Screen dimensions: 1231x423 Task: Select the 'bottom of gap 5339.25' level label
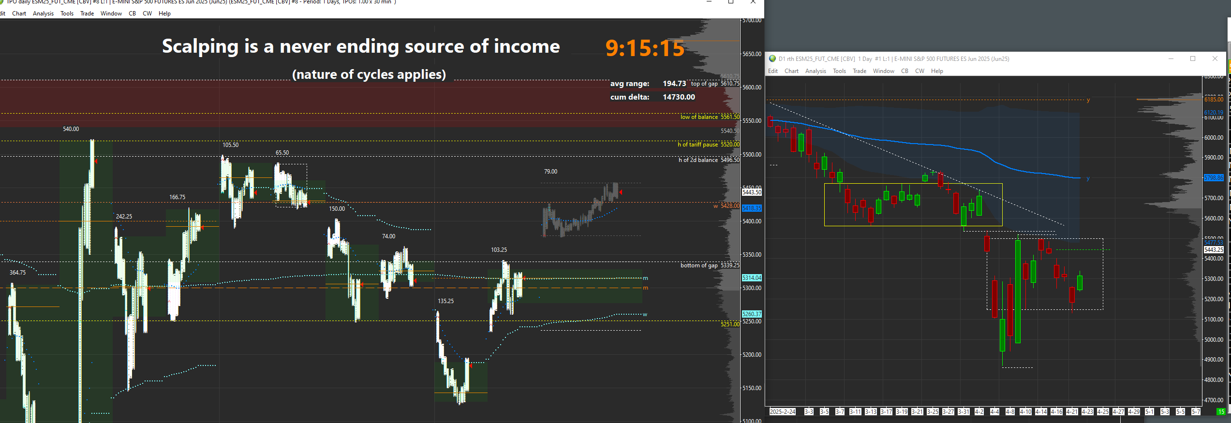coord(710,265)
